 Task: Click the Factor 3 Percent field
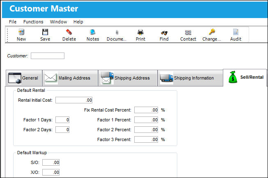[146, 139]
